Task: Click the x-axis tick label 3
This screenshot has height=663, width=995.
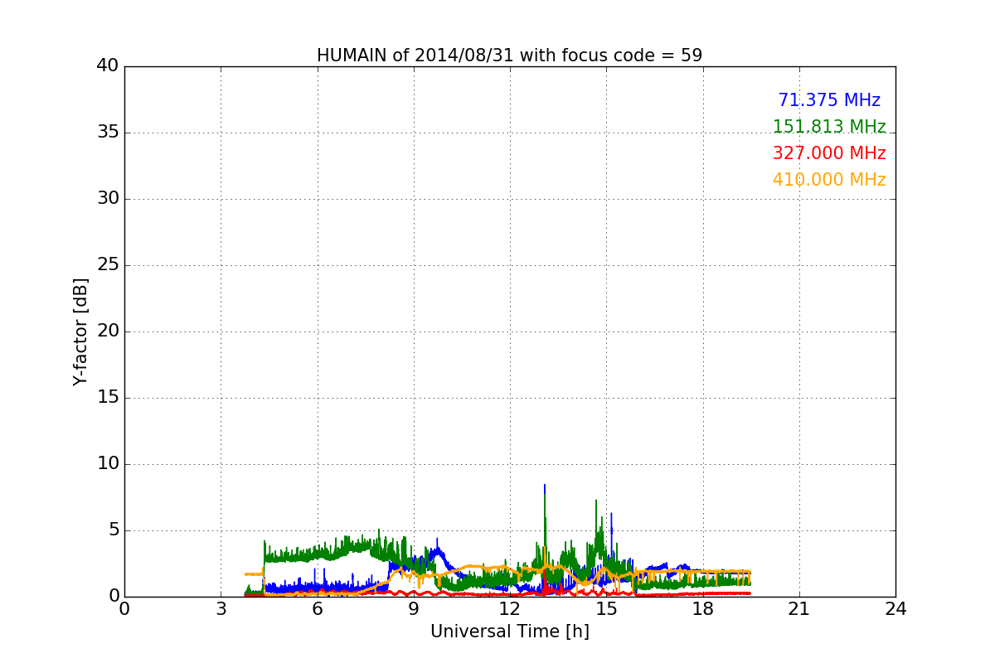Action: 221,609
